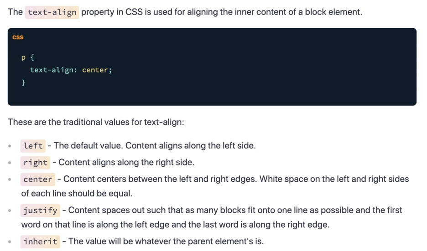Click the bullet point beside 'left'
The image size is (427, 251).
[x=10, y=146]
